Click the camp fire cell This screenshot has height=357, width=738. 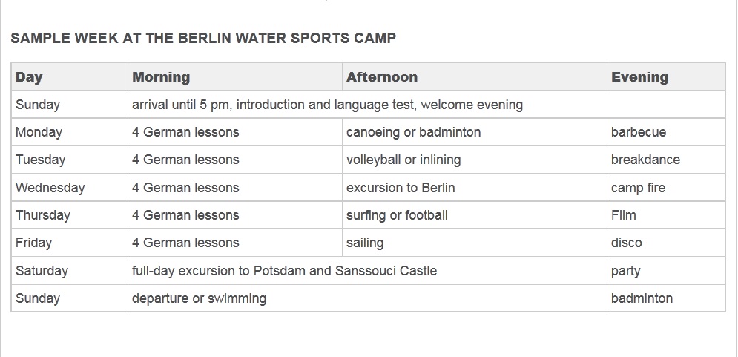coord(666,188)
